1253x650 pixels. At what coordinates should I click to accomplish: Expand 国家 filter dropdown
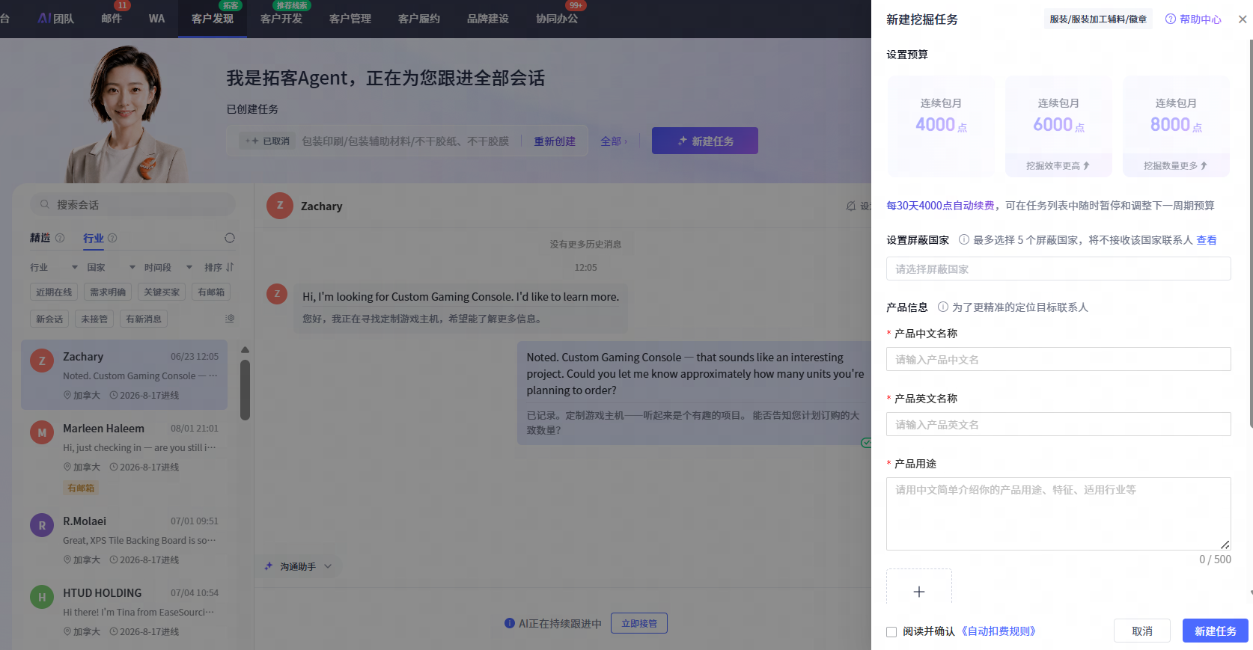pyautogui.click(x=111, y=267)
